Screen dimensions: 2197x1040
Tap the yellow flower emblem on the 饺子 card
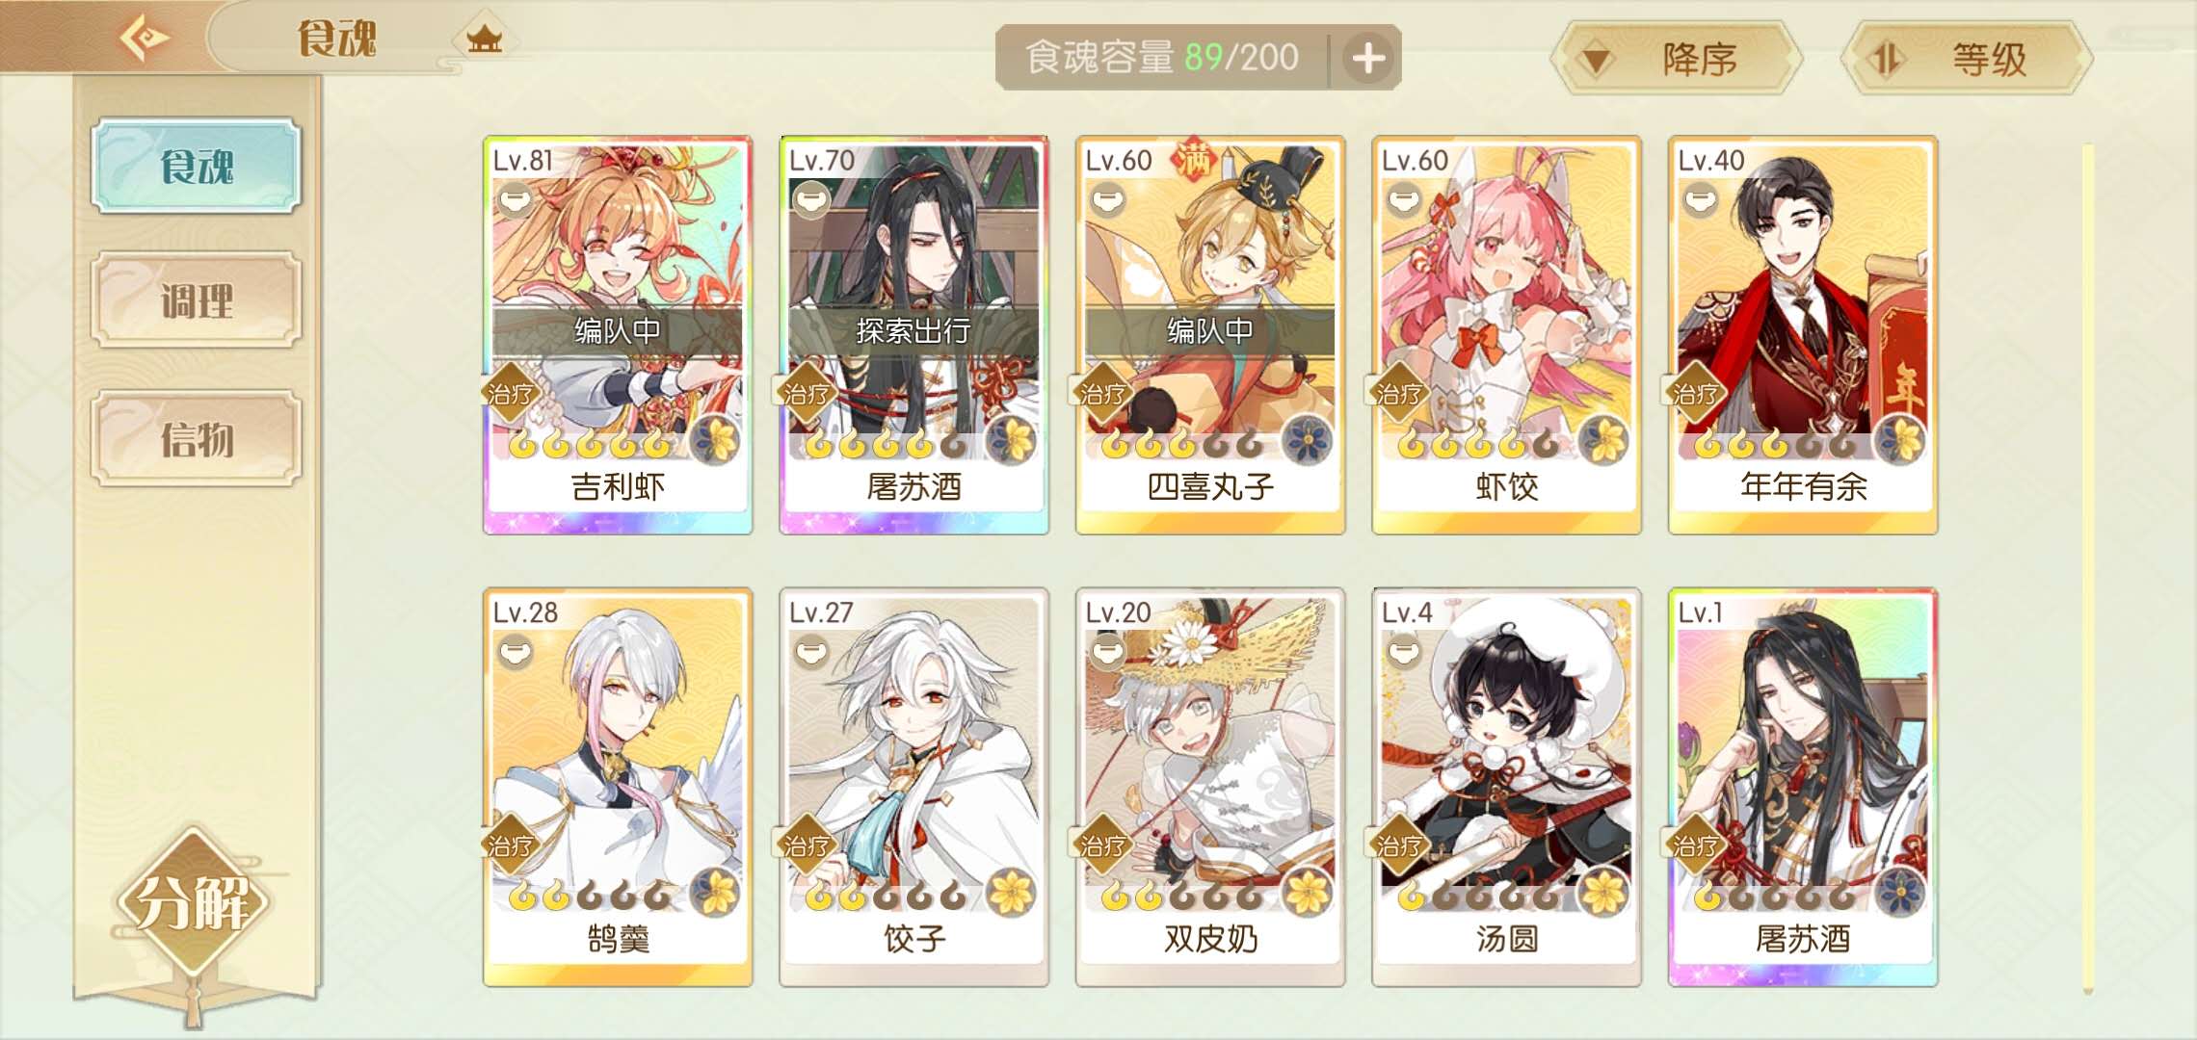[x=1011, y=893]
